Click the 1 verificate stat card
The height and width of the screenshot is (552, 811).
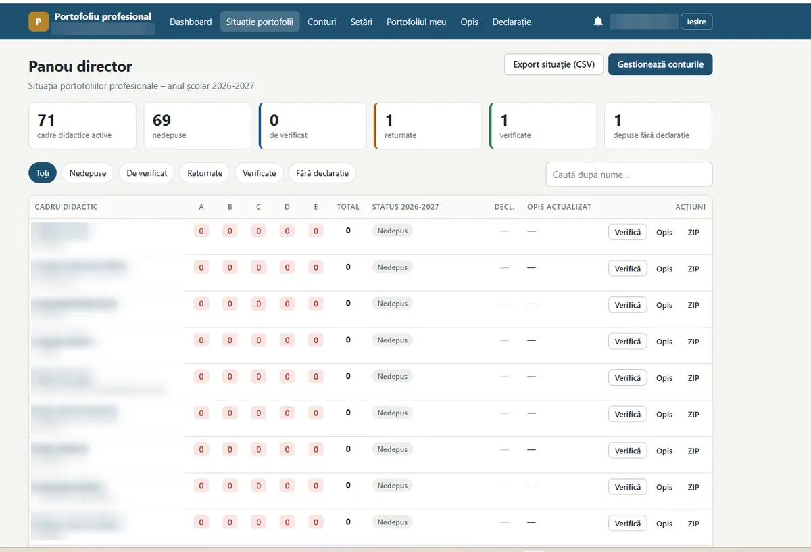click(x=543, y=126)
